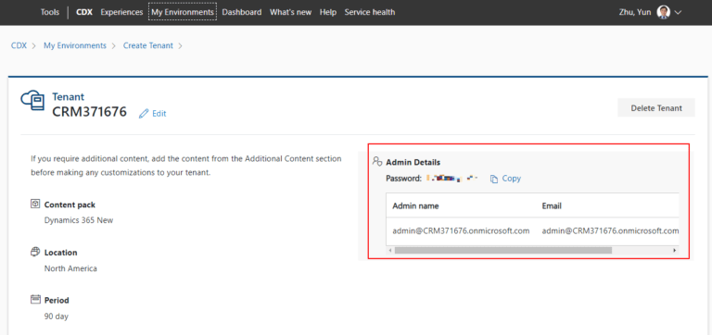Open the Tools menu
712x335 pixels.
coord(50,12)
